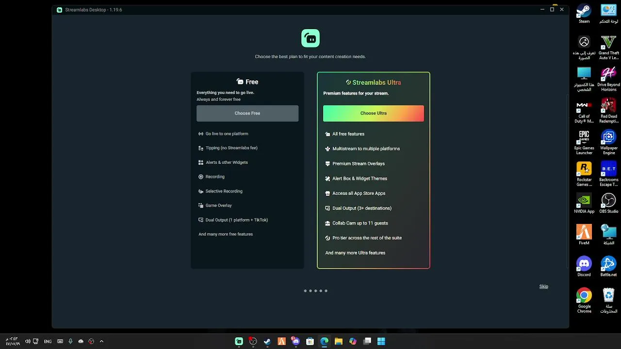Click 'And many more free features' text

click(226, 234)
